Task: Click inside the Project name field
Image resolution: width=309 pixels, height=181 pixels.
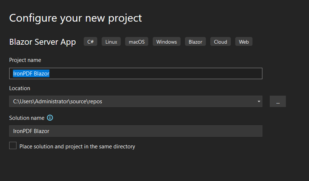Action: 136,74
